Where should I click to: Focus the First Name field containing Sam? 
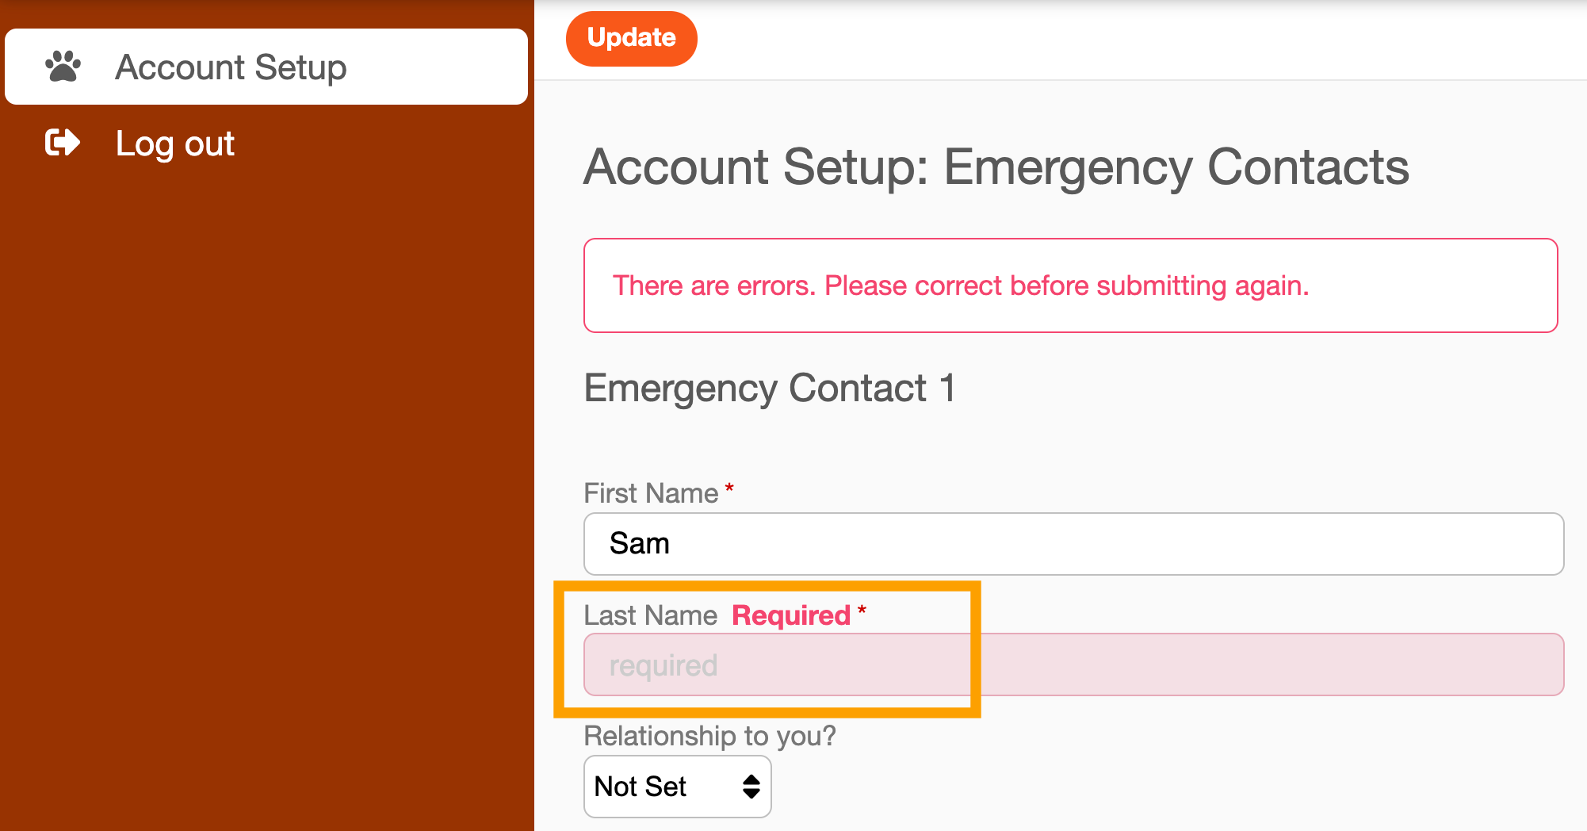pos(1074,544)
